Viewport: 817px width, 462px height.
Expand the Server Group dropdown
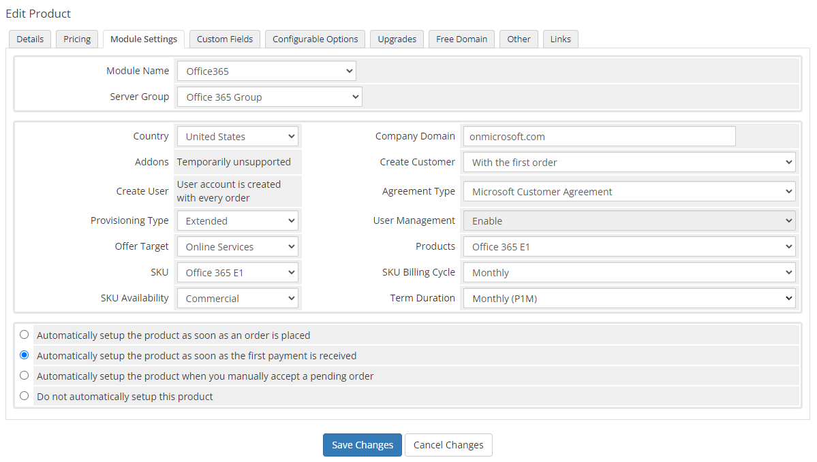pos(269,97)
